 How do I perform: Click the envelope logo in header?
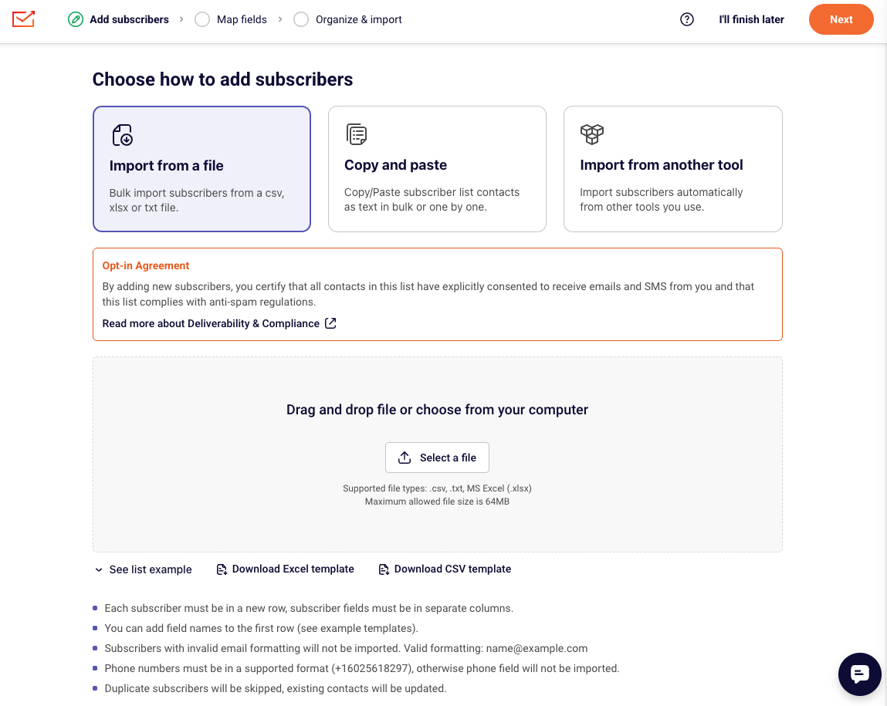pyautogui.click(x=23, y=19)
